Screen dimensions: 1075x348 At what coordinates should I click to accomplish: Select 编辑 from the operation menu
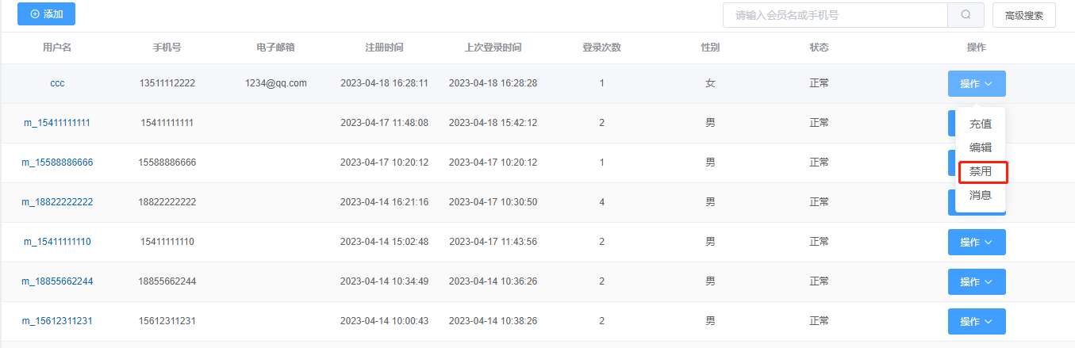click(981, 147)
